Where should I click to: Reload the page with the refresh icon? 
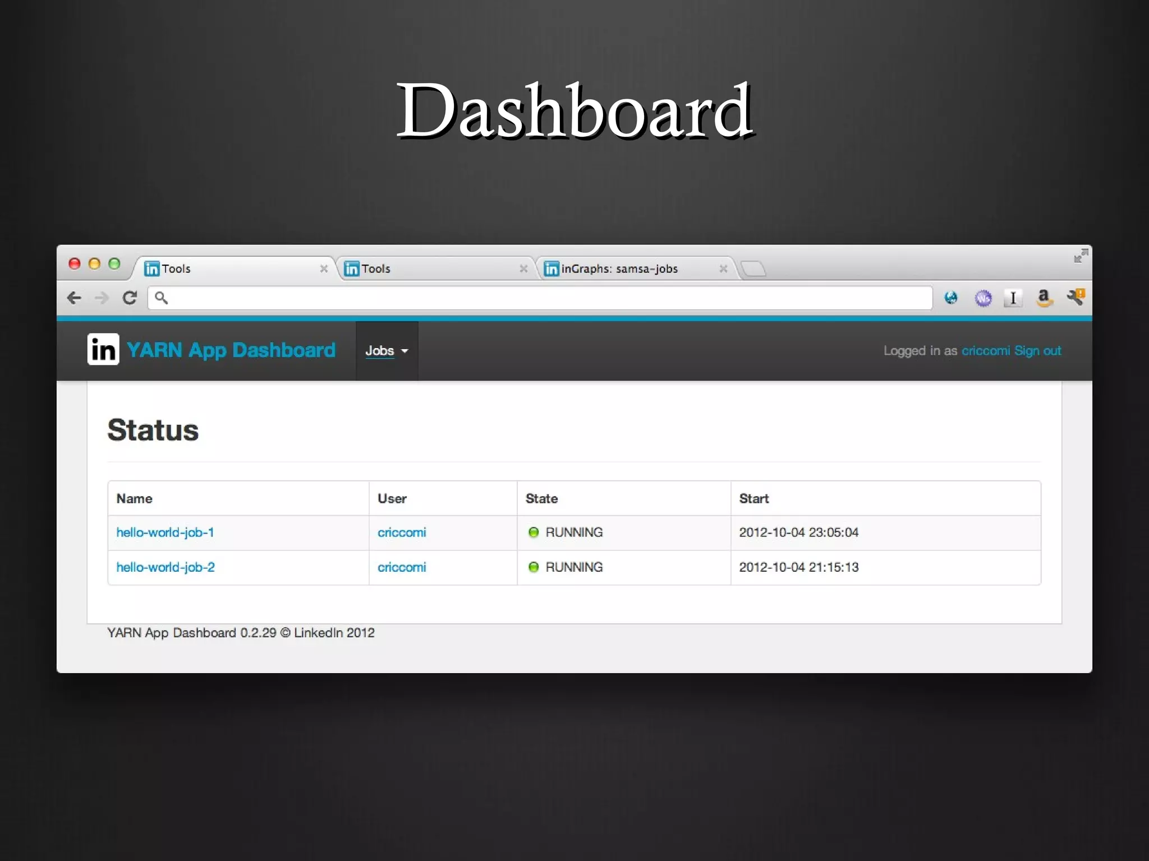point(130,298)
